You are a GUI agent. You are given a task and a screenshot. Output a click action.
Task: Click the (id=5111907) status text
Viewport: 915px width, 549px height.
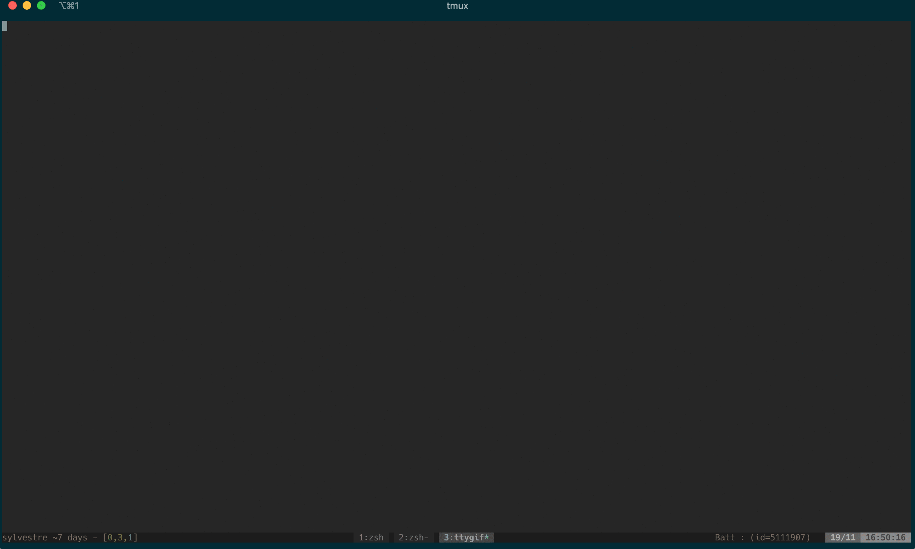coord(780,538)
